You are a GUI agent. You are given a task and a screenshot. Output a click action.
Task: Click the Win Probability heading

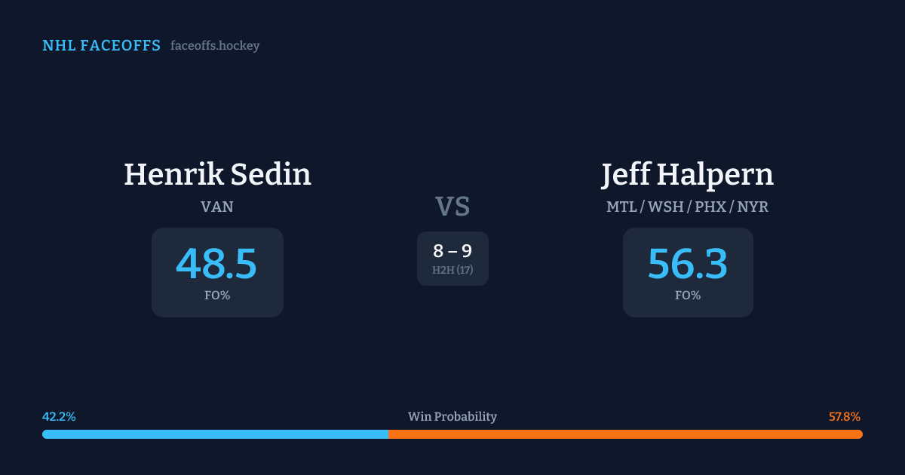tap(452, 417)
